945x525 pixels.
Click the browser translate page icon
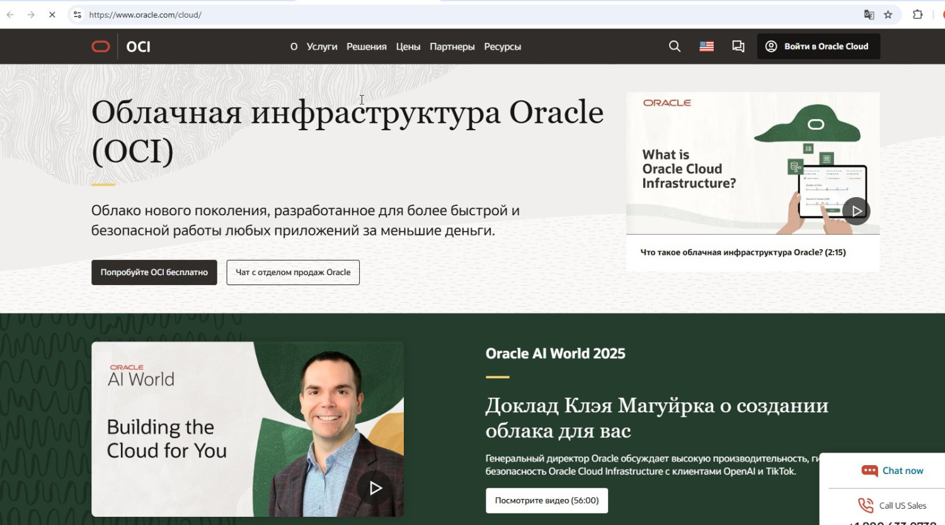coord(869,14)
